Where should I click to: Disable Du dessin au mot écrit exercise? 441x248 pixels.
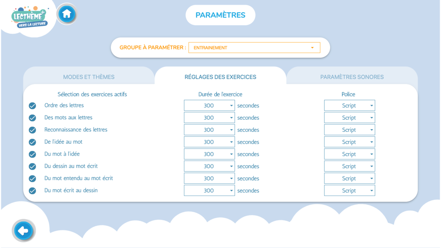32,166
